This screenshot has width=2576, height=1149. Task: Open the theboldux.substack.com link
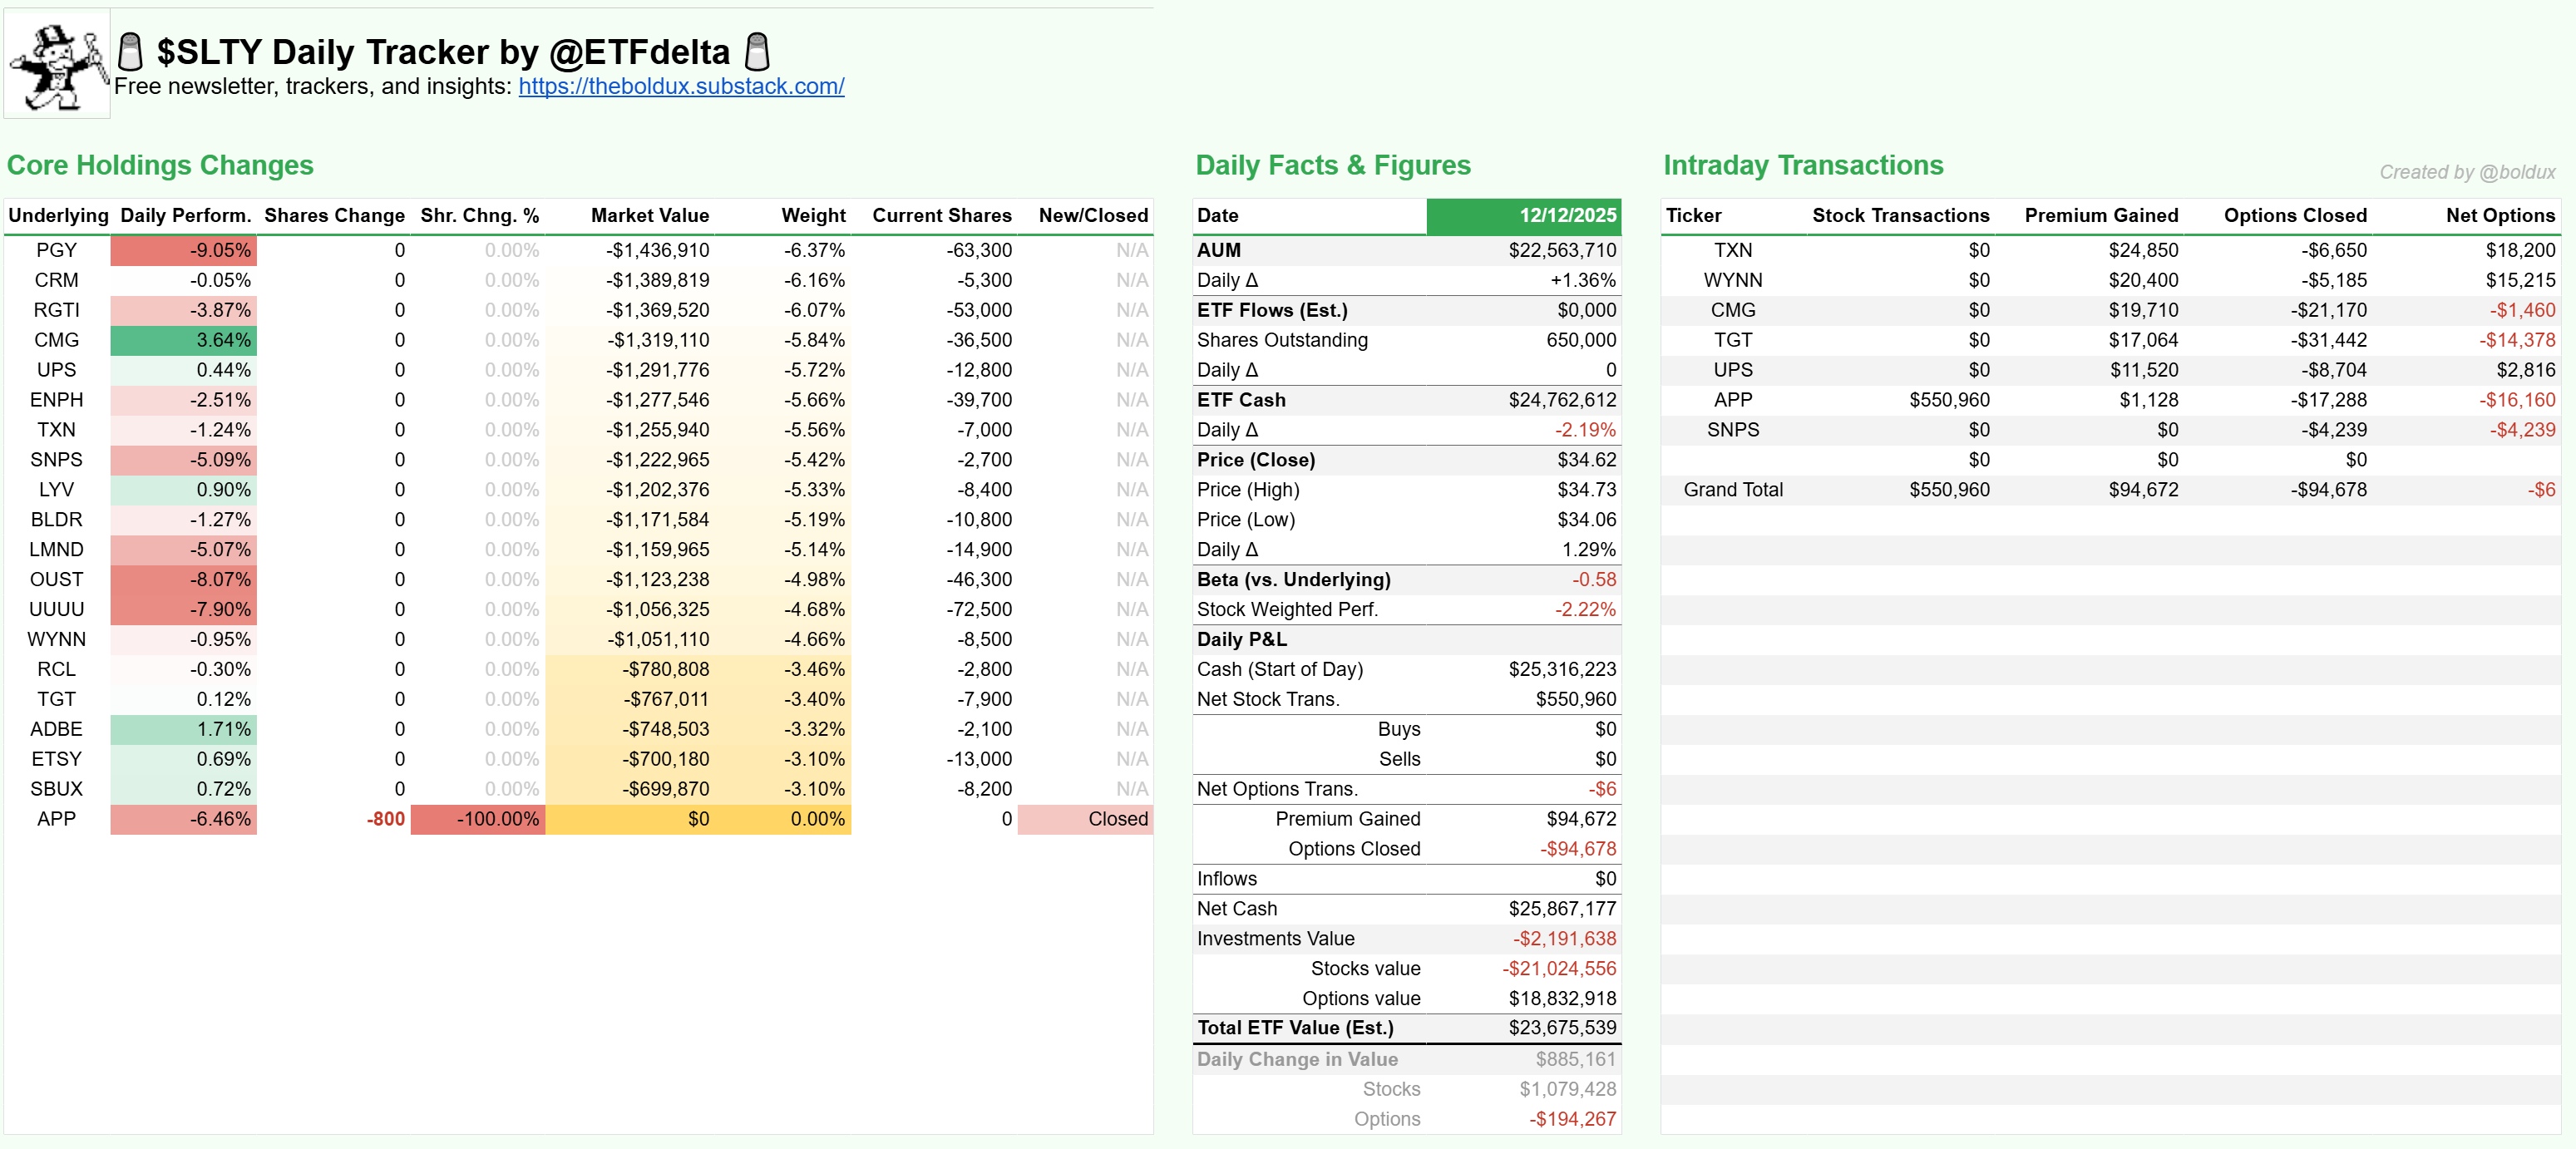click(x=681, y=87)
